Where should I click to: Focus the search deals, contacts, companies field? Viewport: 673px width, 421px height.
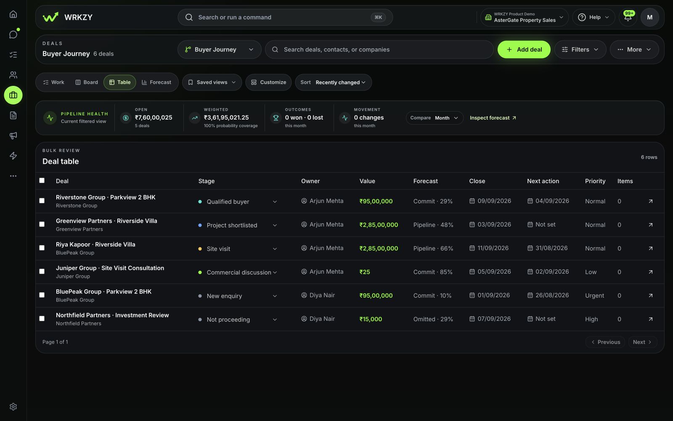[x=379, y=50]
